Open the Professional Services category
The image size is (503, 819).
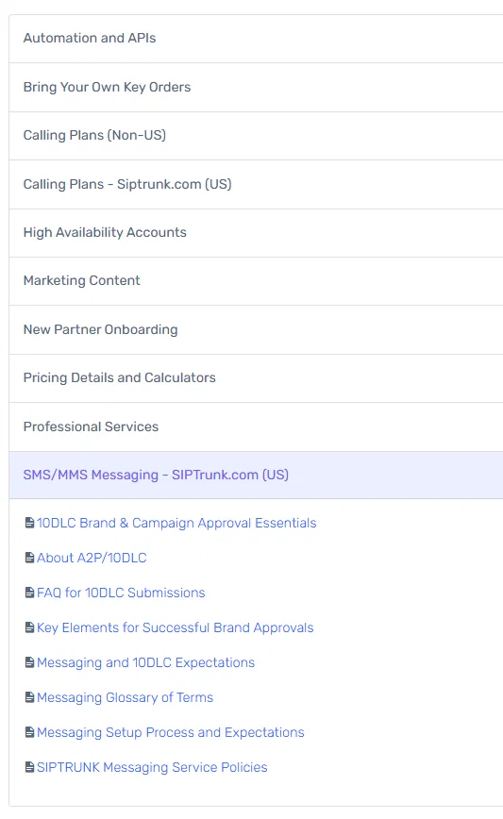pos(256,426)
